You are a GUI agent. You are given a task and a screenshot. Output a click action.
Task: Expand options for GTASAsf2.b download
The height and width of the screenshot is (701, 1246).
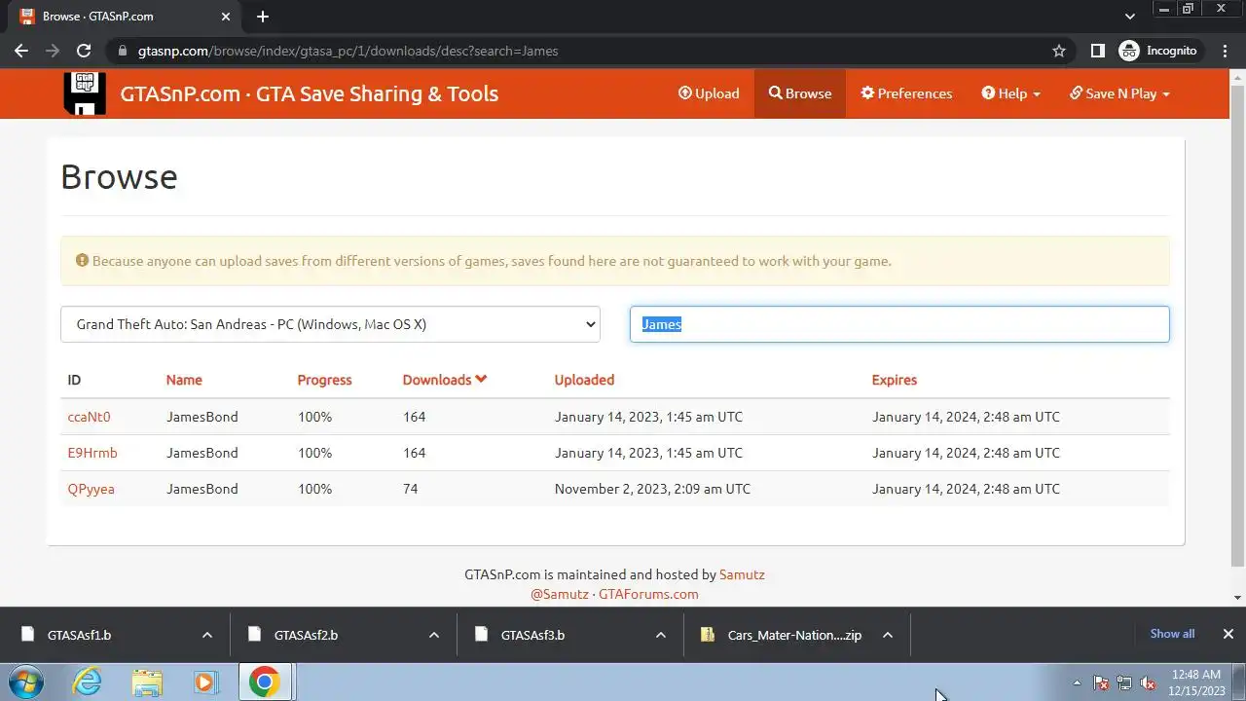click(x=434, y=635)
